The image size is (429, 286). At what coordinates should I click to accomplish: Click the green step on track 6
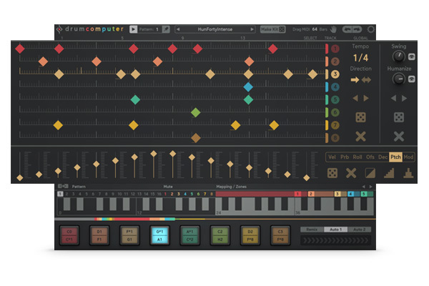pyautogui.click(x=196, y=112)
